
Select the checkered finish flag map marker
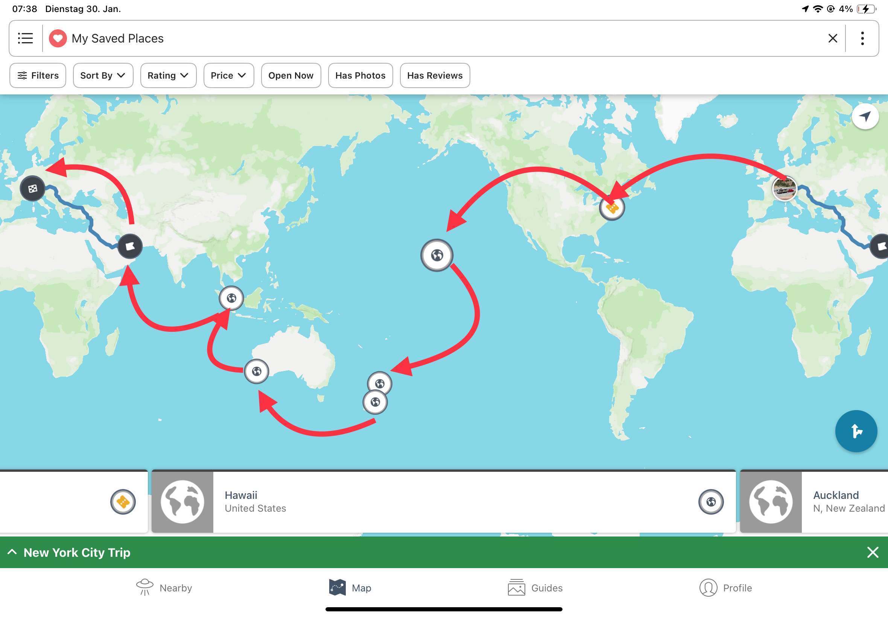pos(32,188)
